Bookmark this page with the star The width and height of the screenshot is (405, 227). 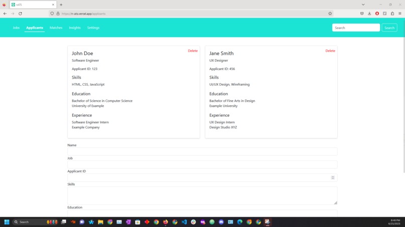(x=330, y=14)
